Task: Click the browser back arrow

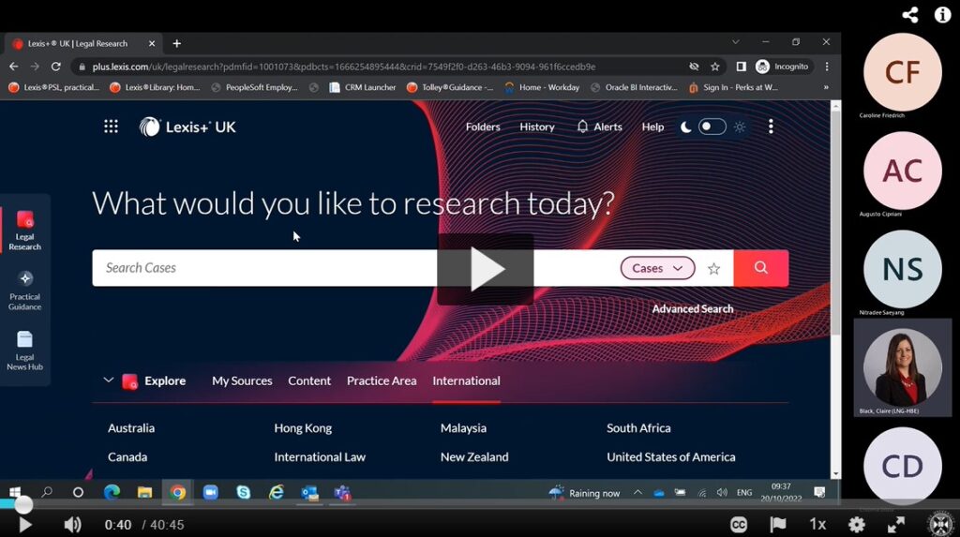Action: click(13, 67)
